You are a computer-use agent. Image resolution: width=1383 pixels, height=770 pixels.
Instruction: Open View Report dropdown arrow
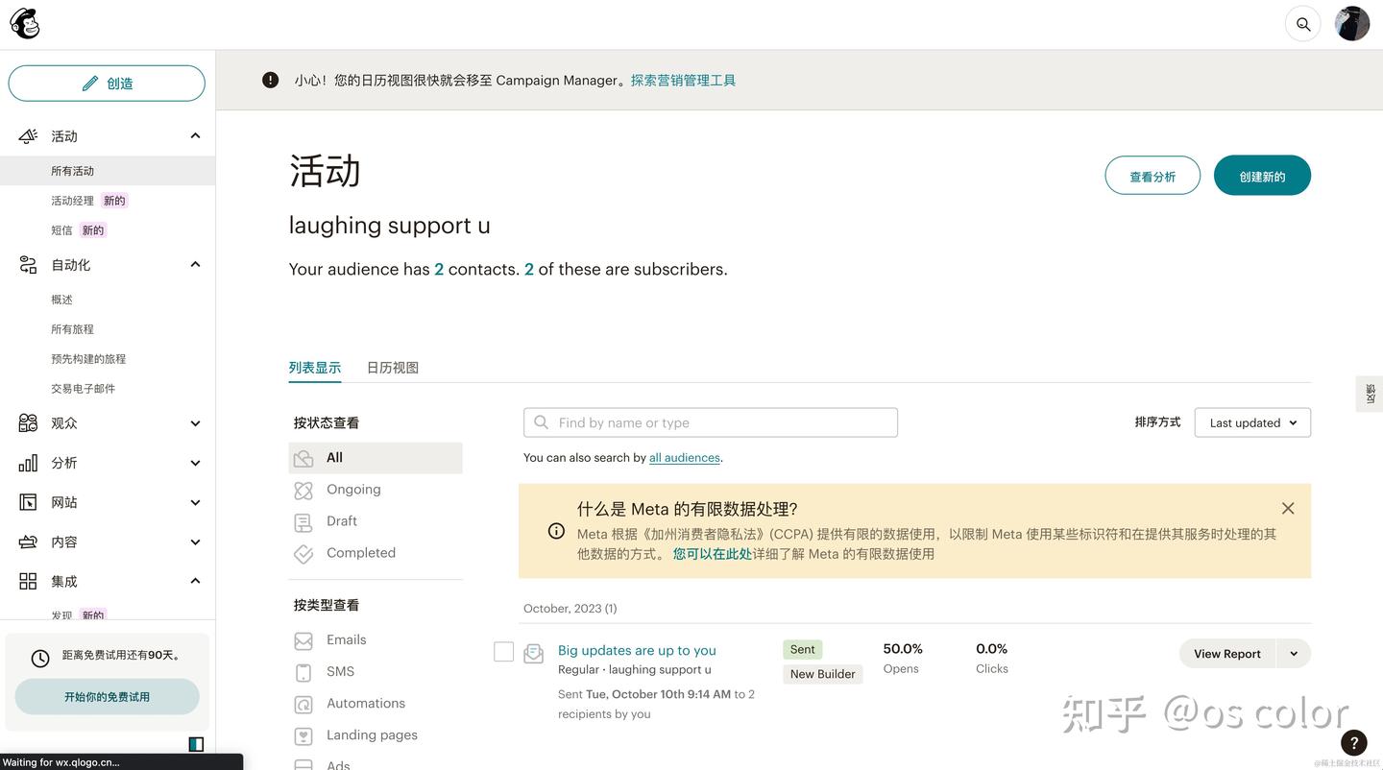click(1294, 654)
